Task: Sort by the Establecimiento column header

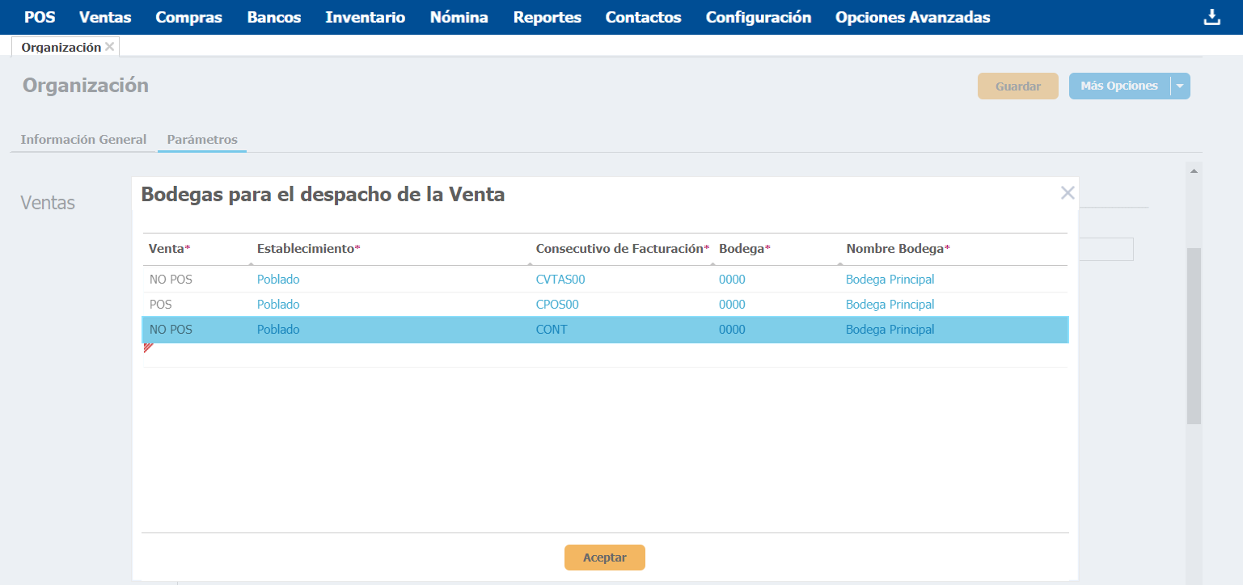Action: point(308,249)
